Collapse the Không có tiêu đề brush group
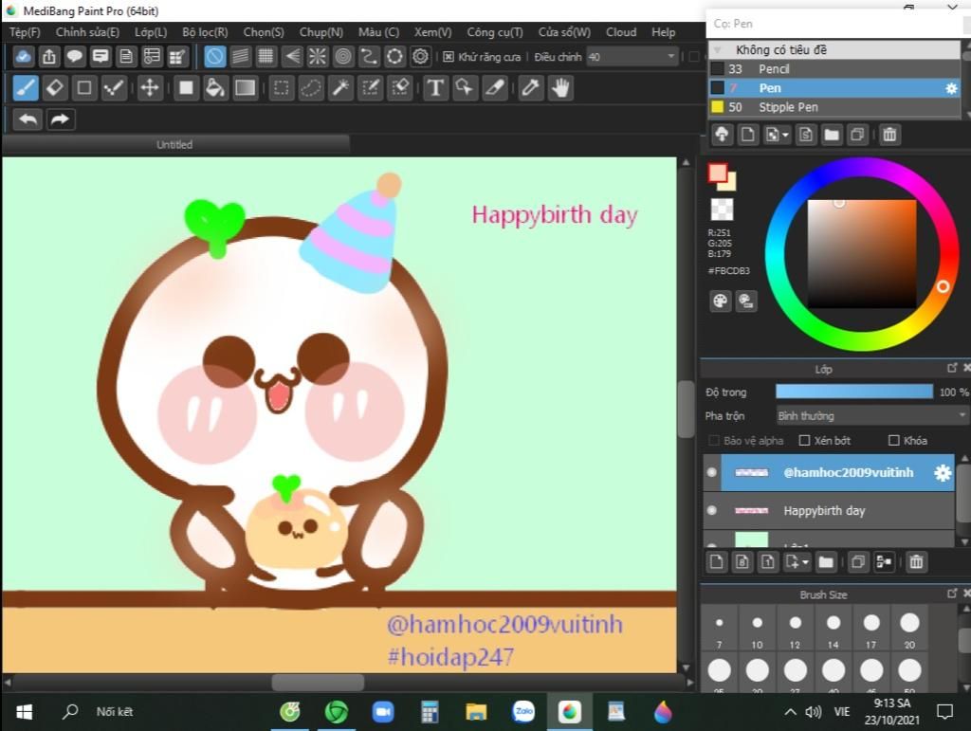Screen dimensions: 971x731 click(x=717, y=49)
